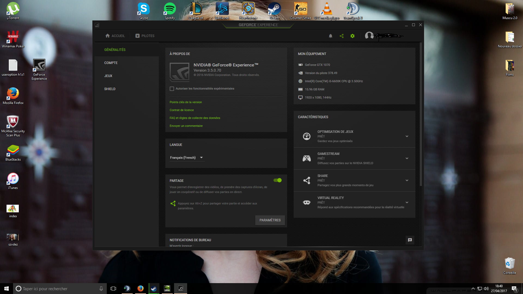The image size is (523, 294).
Task: Click the feedback chat icon at bottom right
Action: click(x=410, y=240)
